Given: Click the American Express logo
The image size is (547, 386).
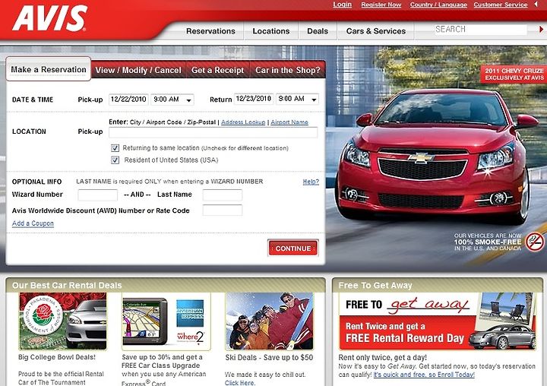Looking at the screenshot, I should pos(190,313).
